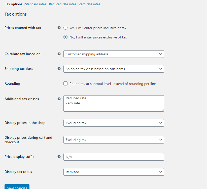207x189 pixels.
Task: Click the help icon near Additional tax classes
Action: tap(59, 99)
